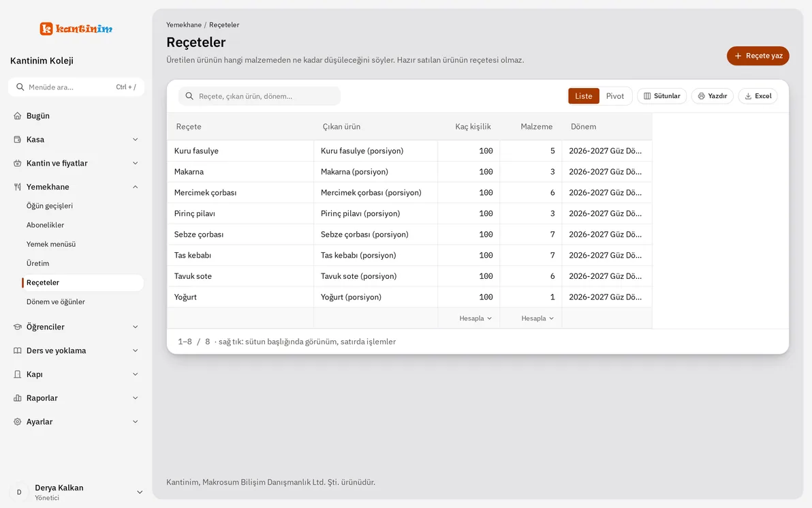The height and width of the screenshot is (508, 812).
Task: Click the Kantin ve fiyatlar basket icon
Action: (x=17, y=163)
